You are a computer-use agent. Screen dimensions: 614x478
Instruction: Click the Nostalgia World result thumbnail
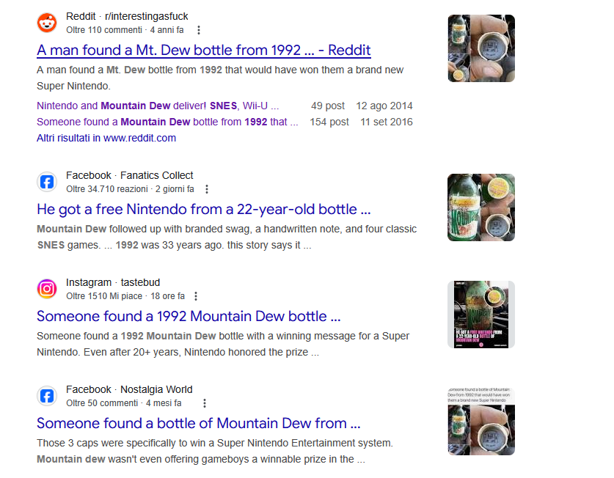481,422
